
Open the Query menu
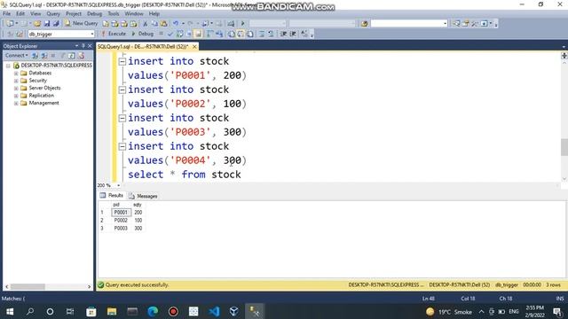(x=53, y=14)
